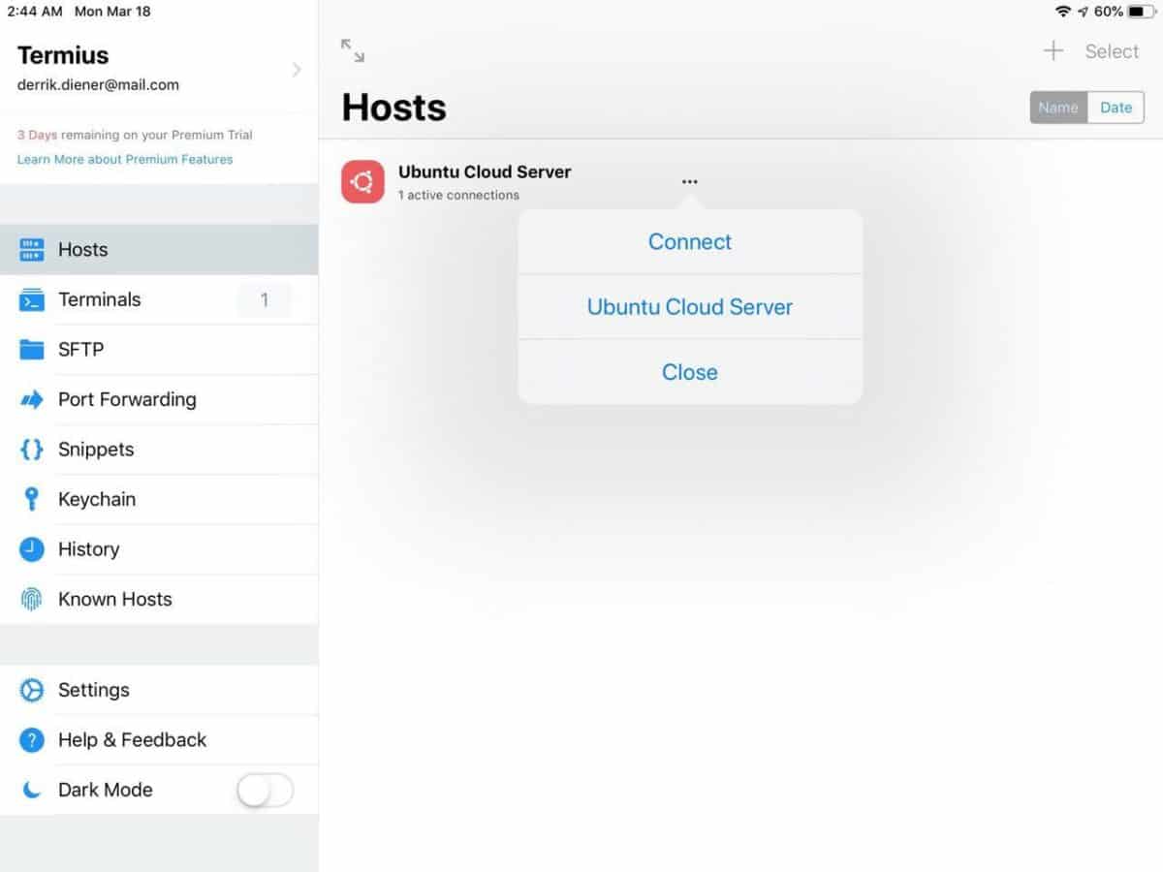1163x872 pixels.
Task: Click the History clock icon
Action: tap(32, 549)
